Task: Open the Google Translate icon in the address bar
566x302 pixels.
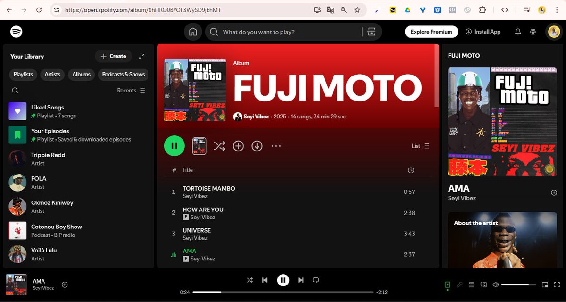Action: click(330, 9)
